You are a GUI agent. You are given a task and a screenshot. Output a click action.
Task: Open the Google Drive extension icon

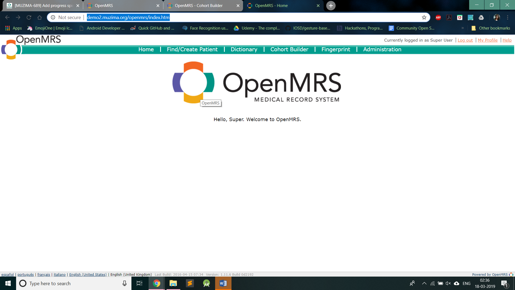pos(481,17)
